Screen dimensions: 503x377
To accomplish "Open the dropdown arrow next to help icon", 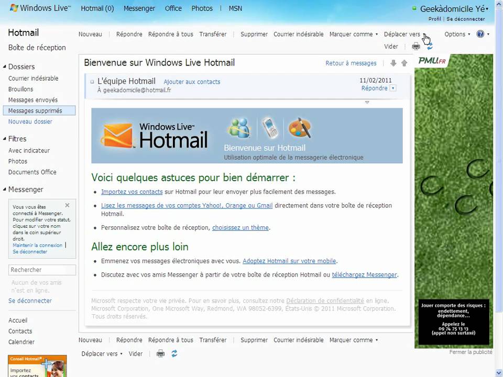I will pyautogui.click(x=488, y=34).
